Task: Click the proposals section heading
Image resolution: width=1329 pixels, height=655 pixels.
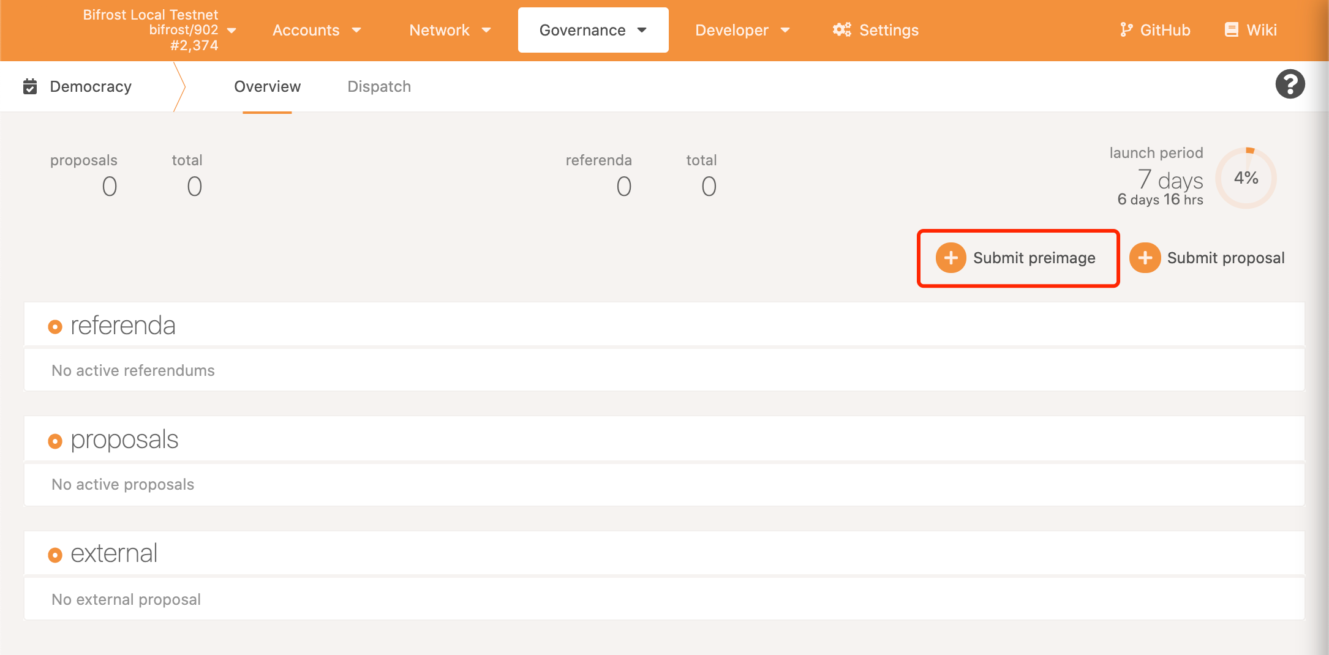Action: [x=124, y=440]
